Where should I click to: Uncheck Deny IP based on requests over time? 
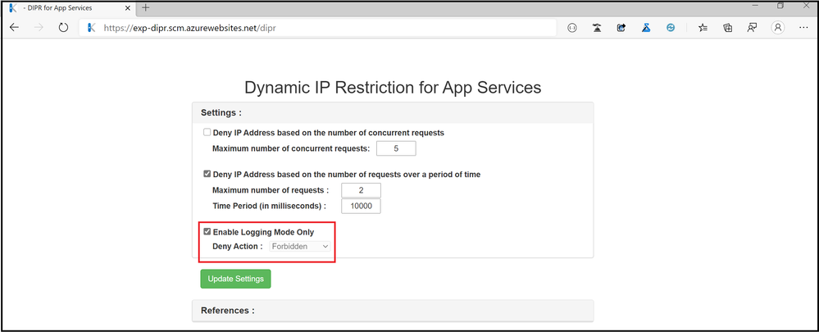207,175
